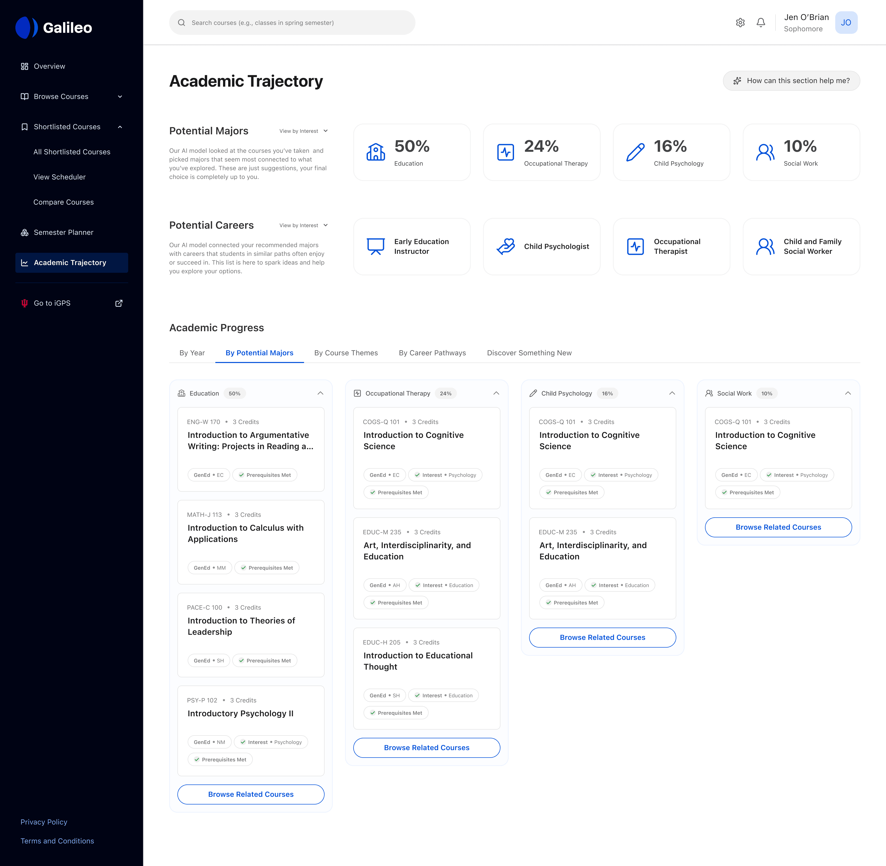
Task: Click the Early Education Instructor presentation icon
Action: (376, 247)
